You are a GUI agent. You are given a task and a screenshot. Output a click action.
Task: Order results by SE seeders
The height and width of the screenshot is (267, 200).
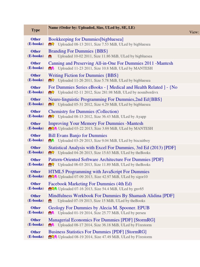click(124, 28)
